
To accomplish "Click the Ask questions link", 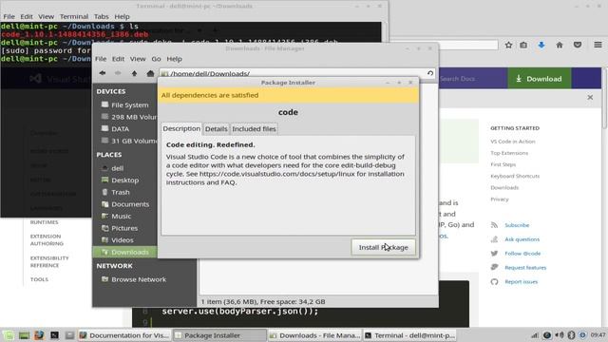I will click(x=522, y=239).
